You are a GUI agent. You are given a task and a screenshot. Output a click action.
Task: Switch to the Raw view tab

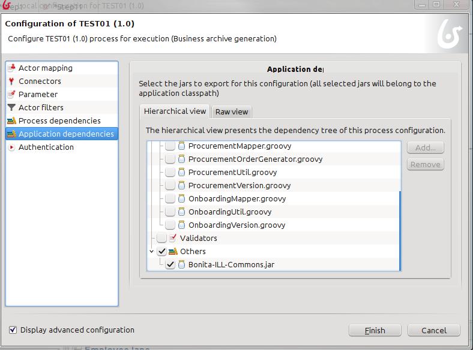point(231,111)
